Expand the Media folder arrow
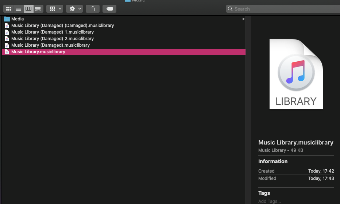 pyautogui.click(x=243, y=19)
